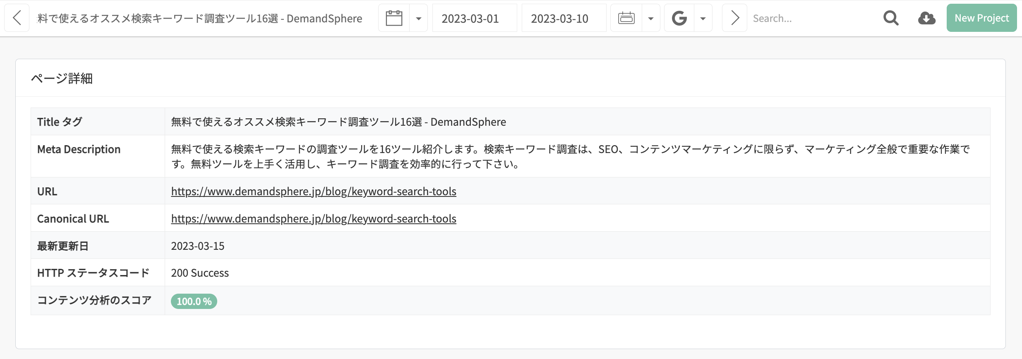Expand the date range preset dropdown arrow
1022x359 pixels.
click(651, 18)
